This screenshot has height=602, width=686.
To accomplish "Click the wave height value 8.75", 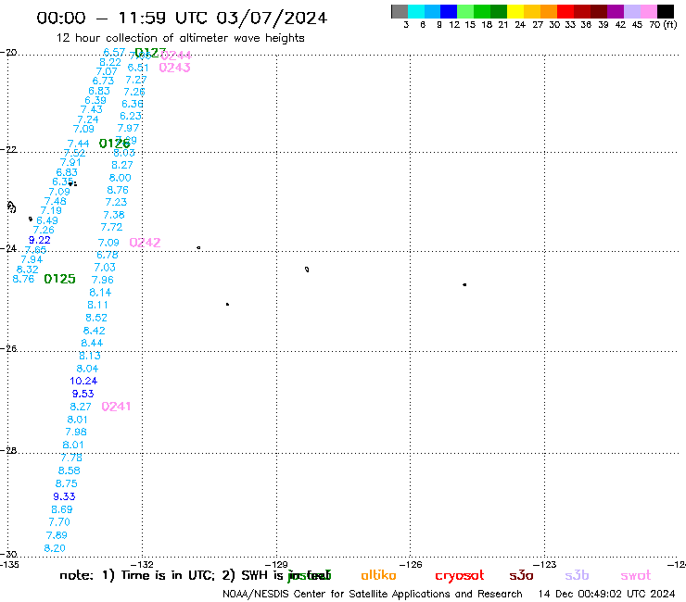I will pos(67,484).
